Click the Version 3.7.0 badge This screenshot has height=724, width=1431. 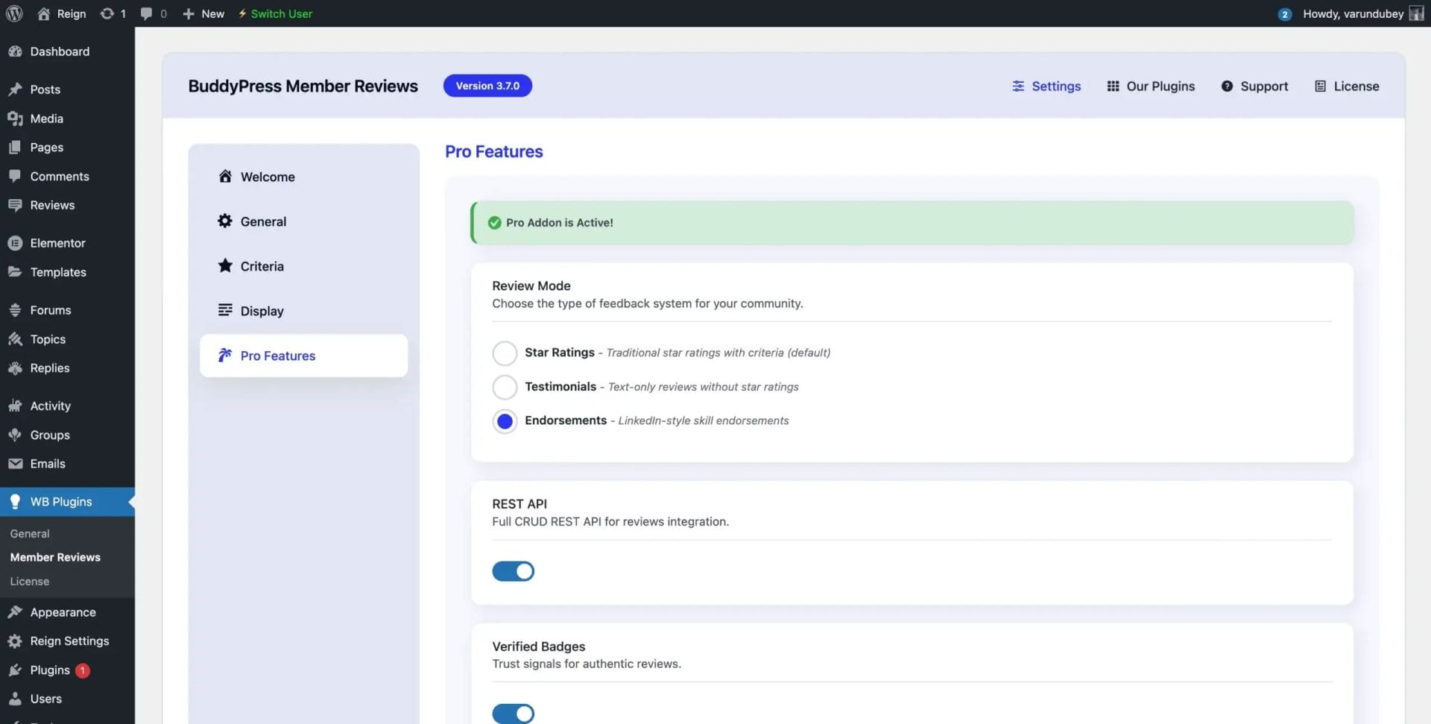(487, 85)
